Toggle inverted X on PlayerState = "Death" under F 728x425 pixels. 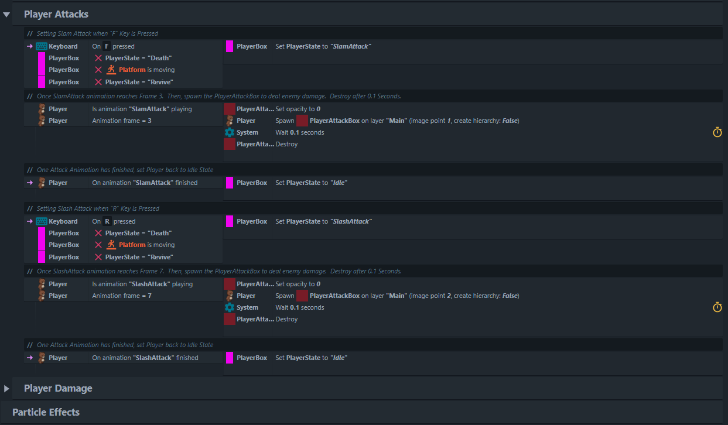tap(98, 58)
